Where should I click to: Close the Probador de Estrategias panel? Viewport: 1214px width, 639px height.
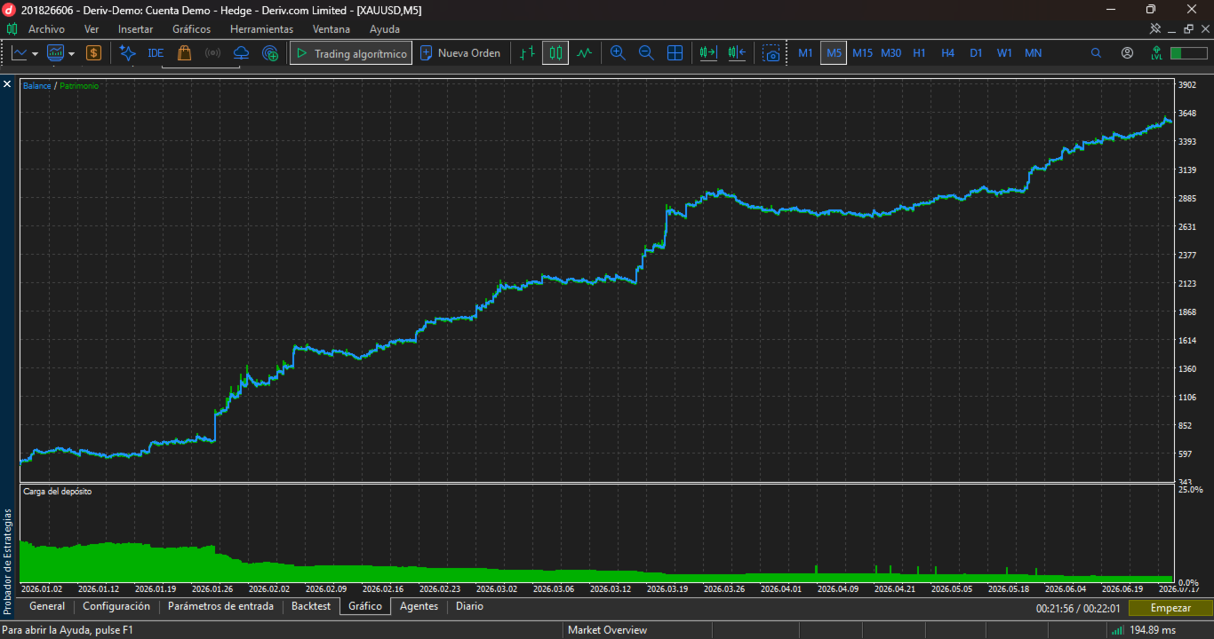[x=7, y=84]
